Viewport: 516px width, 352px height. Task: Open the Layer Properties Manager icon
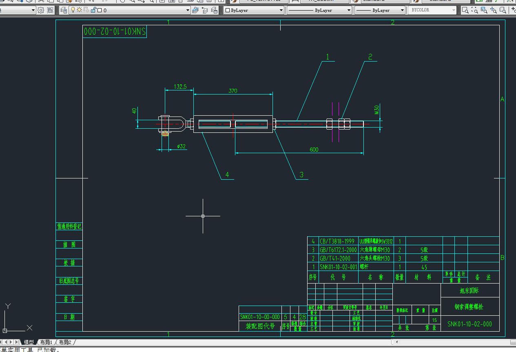click(x=64, y=10)
